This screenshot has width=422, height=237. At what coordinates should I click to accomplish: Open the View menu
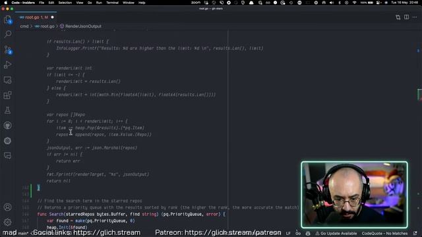(x=80, y=3)
